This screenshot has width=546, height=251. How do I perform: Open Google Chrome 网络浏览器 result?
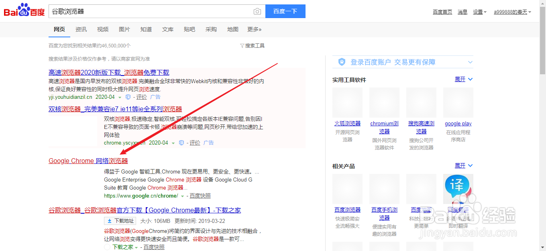(x=88, y=161)
